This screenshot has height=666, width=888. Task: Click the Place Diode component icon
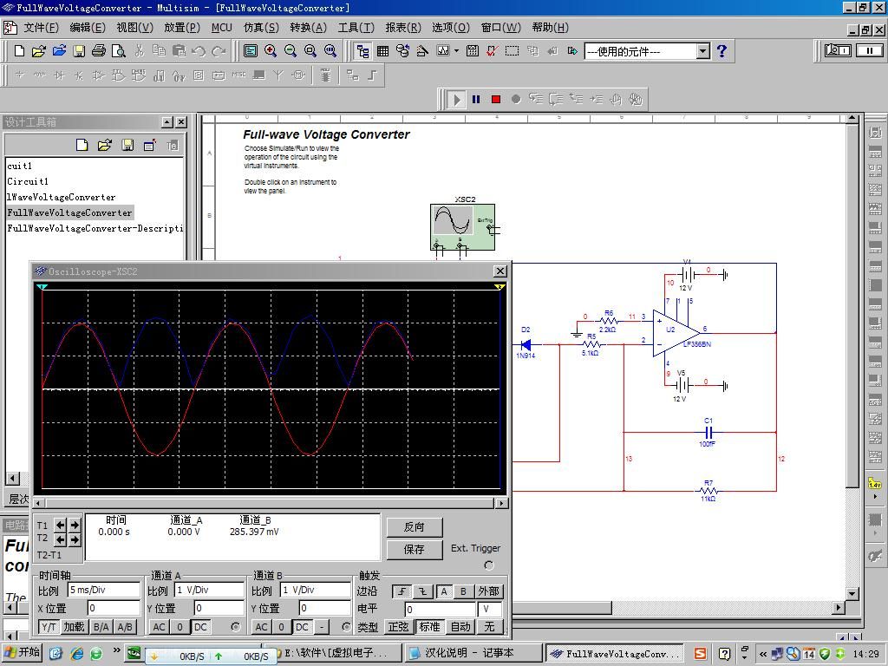point(59,75)
